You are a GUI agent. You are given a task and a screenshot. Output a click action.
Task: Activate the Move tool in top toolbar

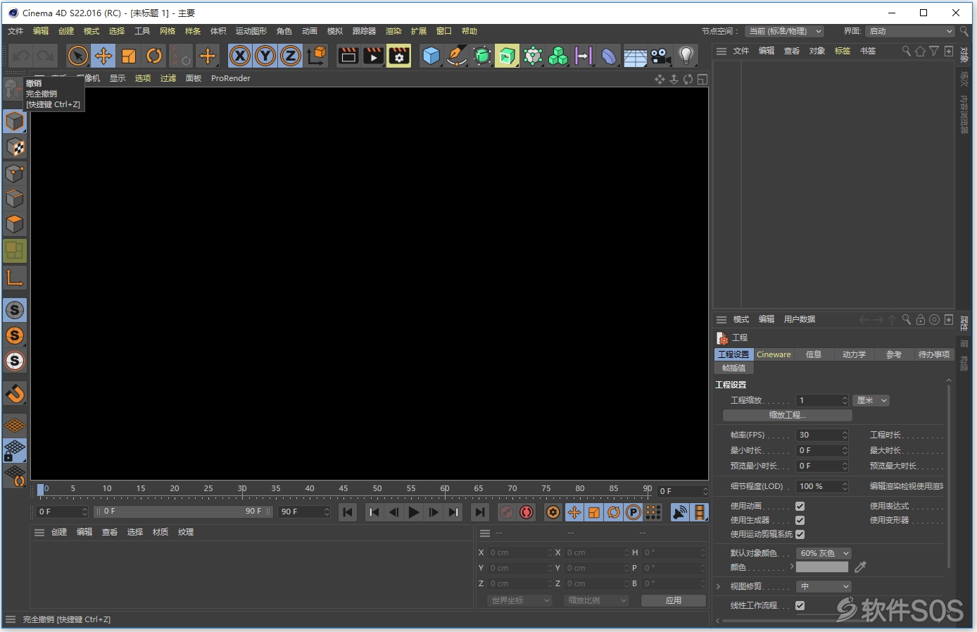103,56
